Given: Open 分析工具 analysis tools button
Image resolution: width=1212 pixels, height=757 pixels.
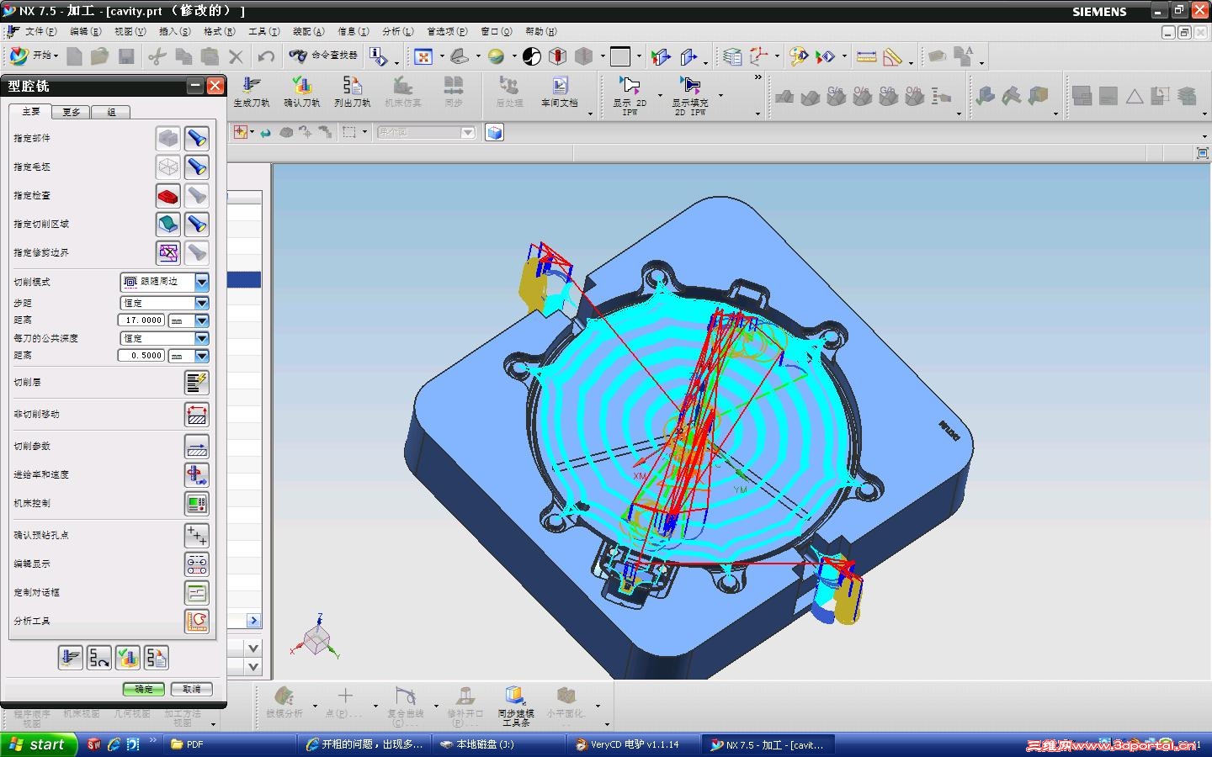Looking at the screenshot, I should 197,622.
